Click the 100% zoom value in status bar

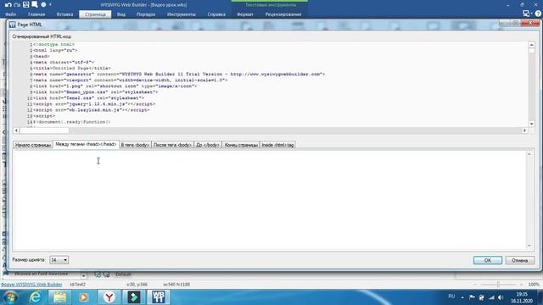pyautogui.click(x=534, y=285)
